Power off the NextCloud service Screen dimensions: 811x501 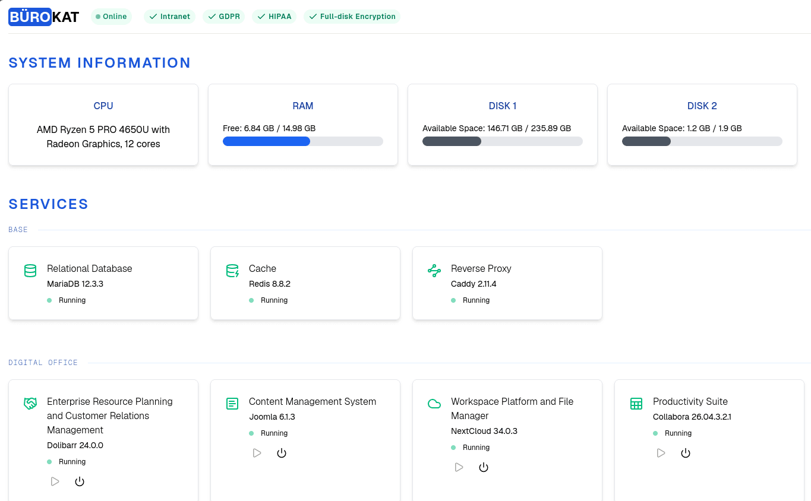484,467
